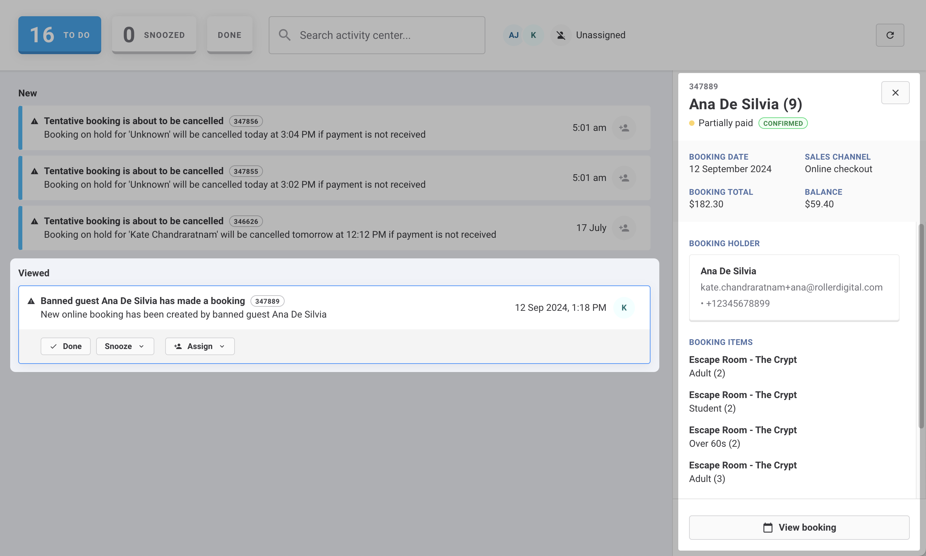The image size is (926, 556).
Task: Click the Ana De Silvia (9) panel title
Action: (745, 104)
